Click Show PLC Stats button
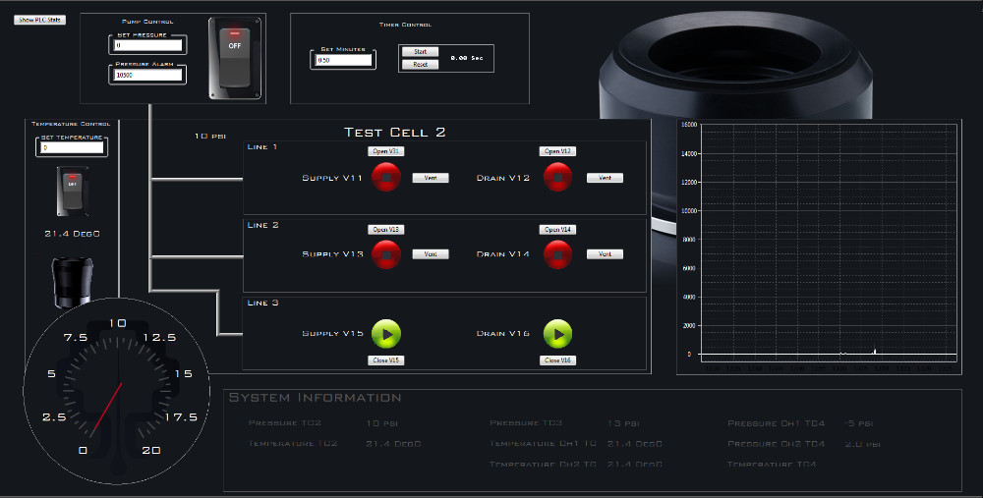The image size is (983, 498). [39, 20]
